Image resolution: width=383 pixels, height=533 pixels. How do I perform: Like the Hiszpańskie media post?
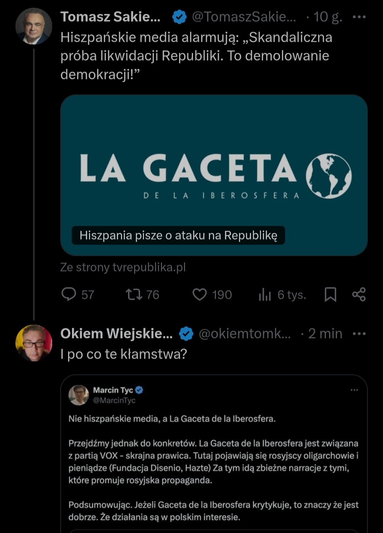click(200, 294)
